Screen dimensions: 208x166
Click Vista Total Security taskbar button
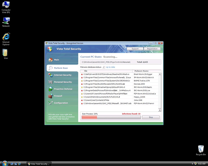[39, 164]
